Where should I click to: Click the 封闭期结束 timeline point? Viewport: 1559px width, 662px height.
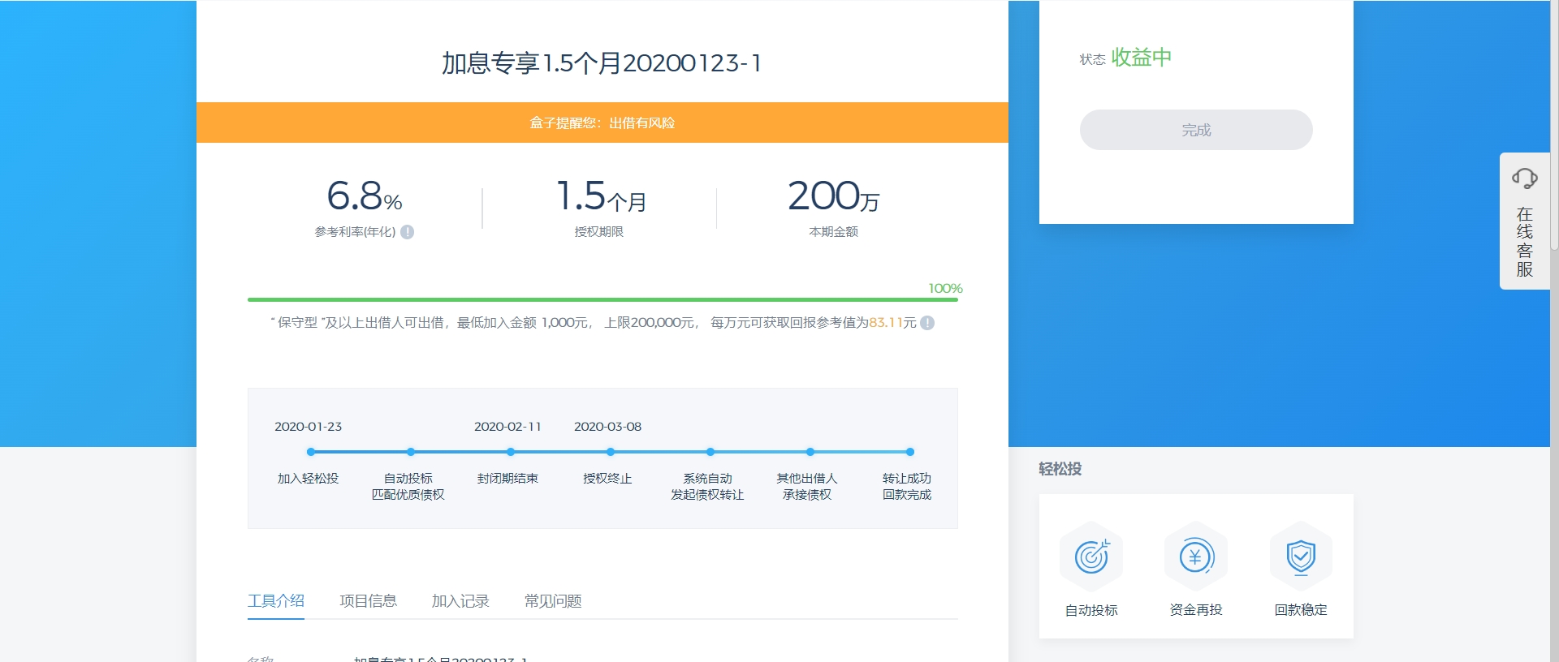(511, 452)
